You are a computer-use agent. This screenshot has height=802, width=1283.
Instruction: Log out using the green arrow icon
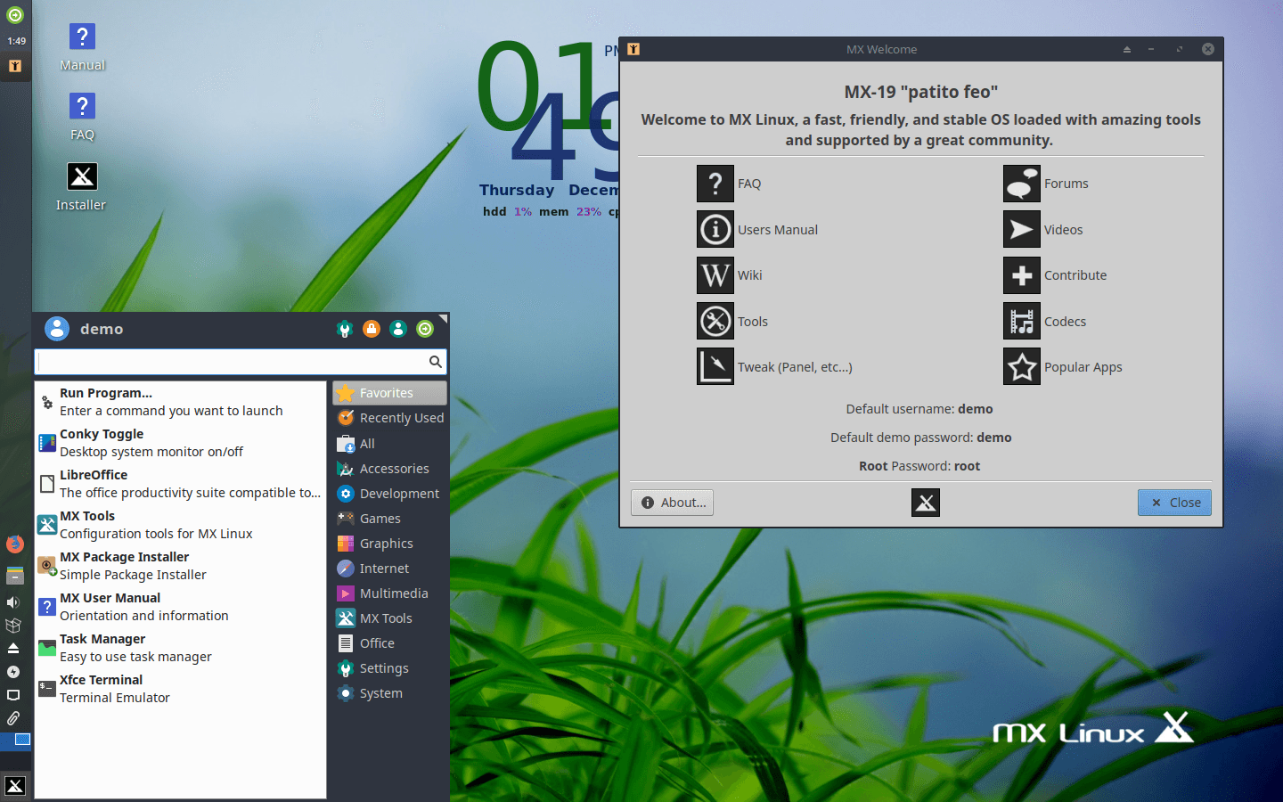(x=425, y=329)
